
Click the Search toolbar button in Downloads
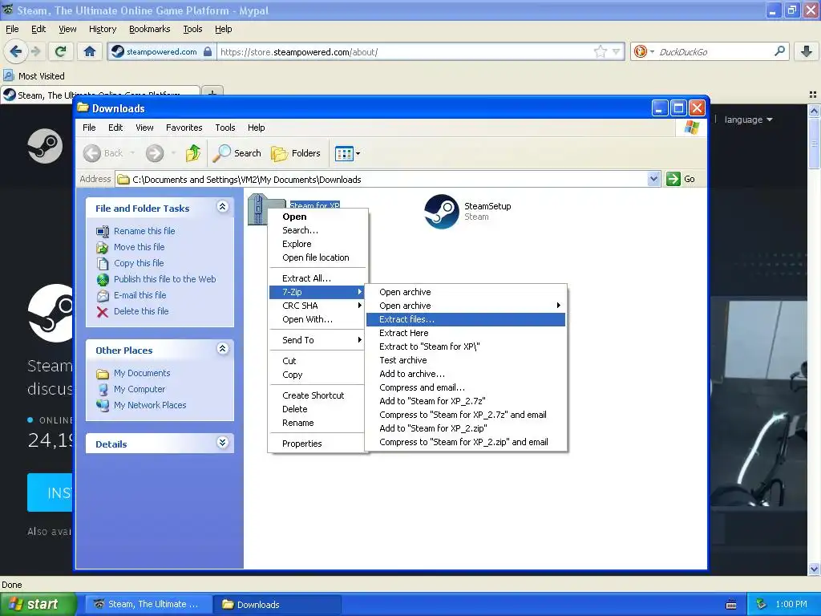pyautogui.click(x=237, y=153)
